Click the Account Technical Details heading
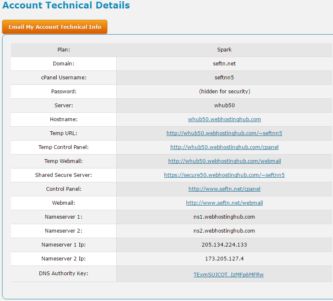This screenshot has height=301, width=333. [x=66, y=5]
